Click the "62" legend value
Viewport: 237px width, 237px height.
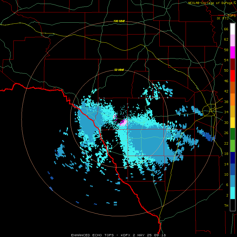coord(226,39)
